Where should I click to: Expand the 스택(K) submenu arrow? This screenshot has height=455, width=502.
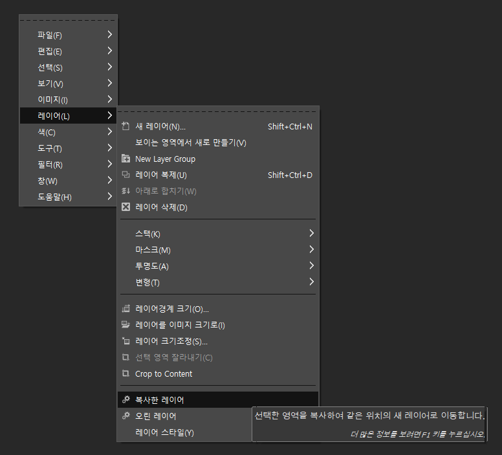[x=312, y=233]
